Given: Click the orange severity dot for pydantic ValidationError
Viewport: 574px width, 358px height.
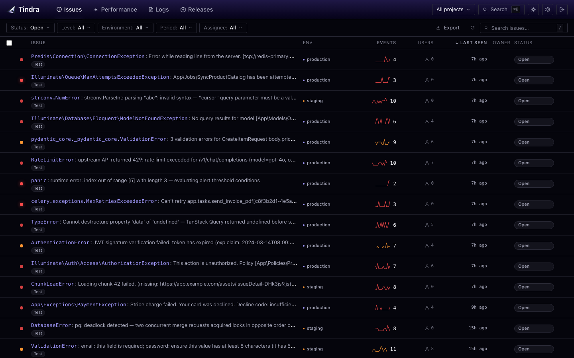Looking at the screenshot, I should 22,142.
